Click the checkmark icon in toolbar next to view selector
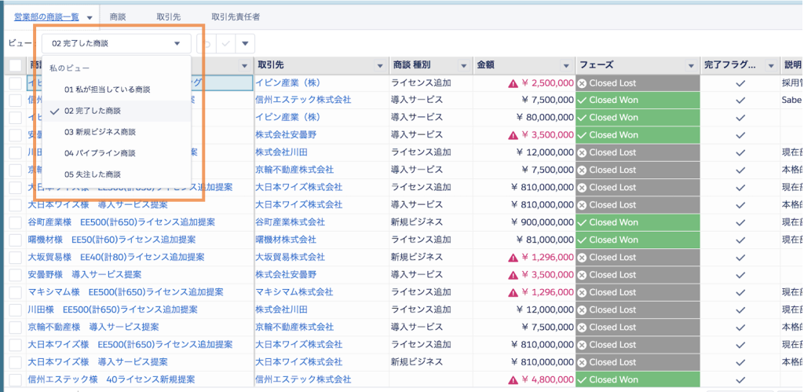 [227, 44]
